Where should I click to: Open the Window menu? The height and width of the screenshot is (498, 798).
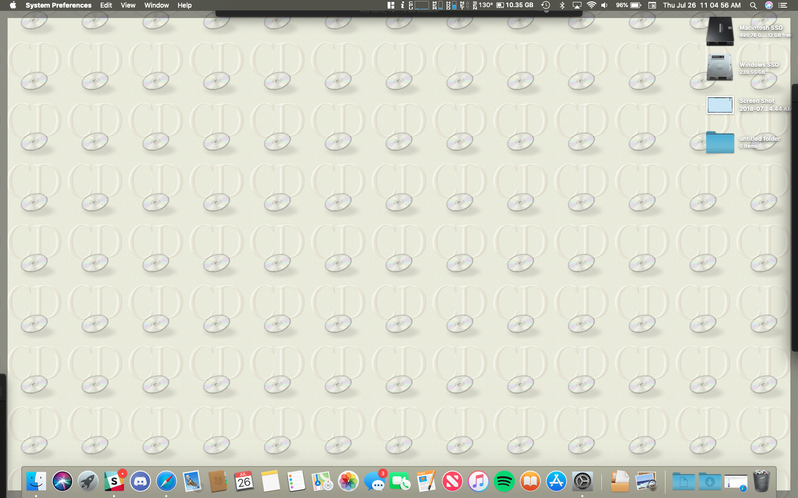(156, 5)
